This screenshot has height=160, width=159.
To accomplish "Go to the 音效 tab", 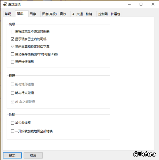I will click(63, 14).
